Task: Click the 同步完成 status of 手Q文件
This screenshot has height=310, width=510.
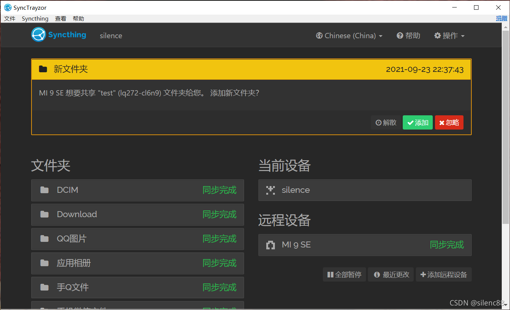Action: tap(219, 288)
